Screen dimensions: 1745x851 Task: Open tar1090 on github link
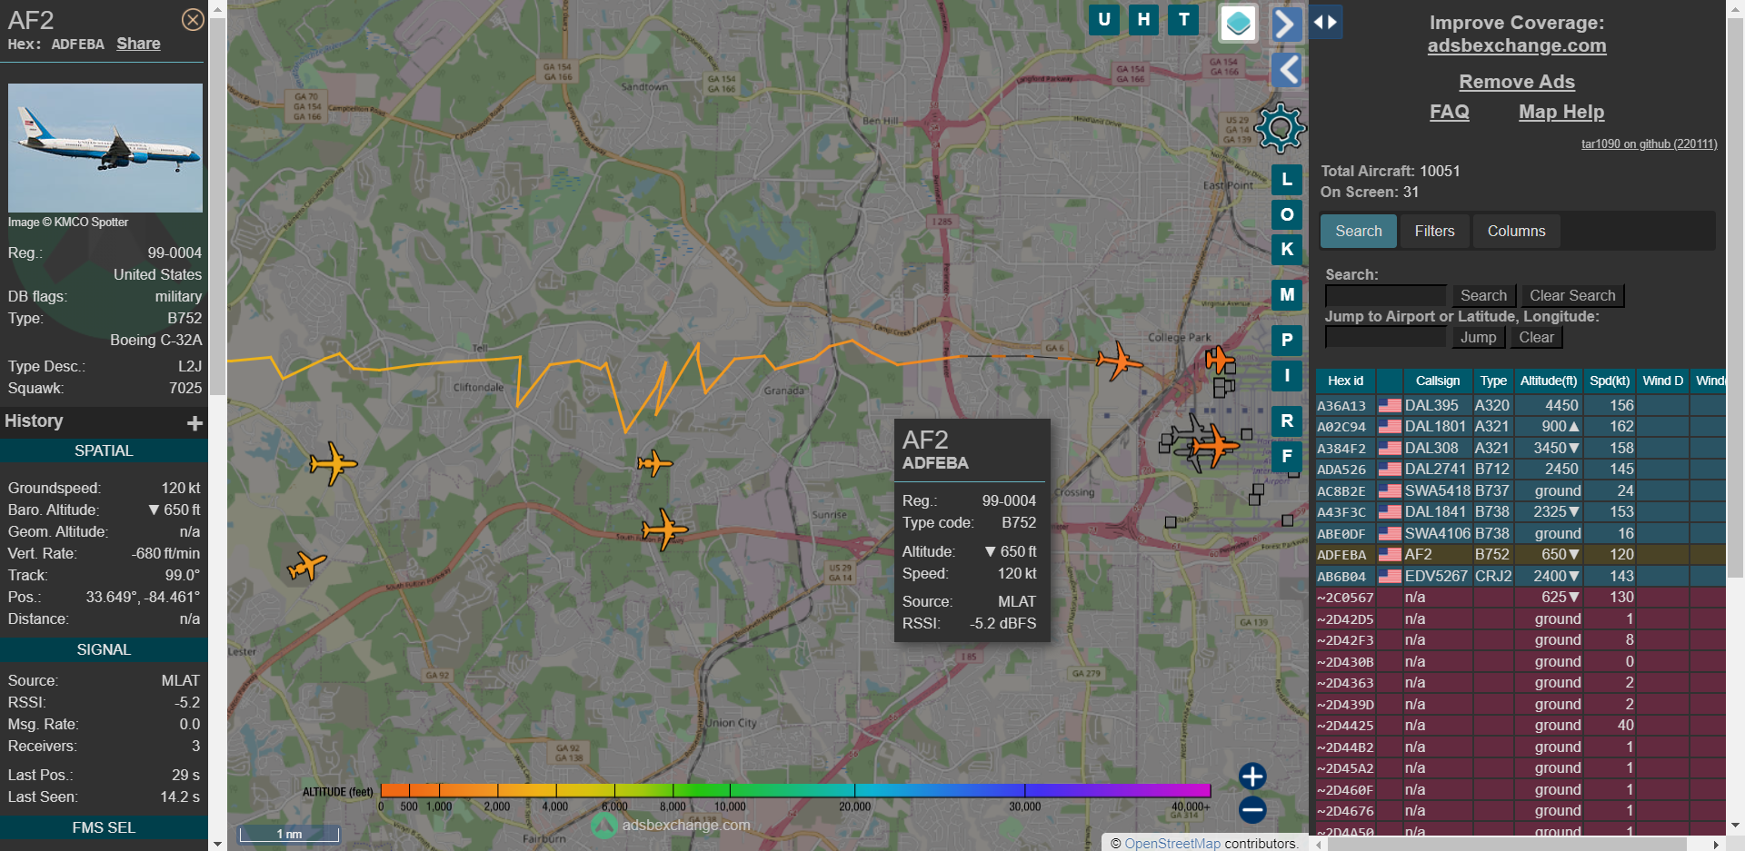tap(1649, 143)
